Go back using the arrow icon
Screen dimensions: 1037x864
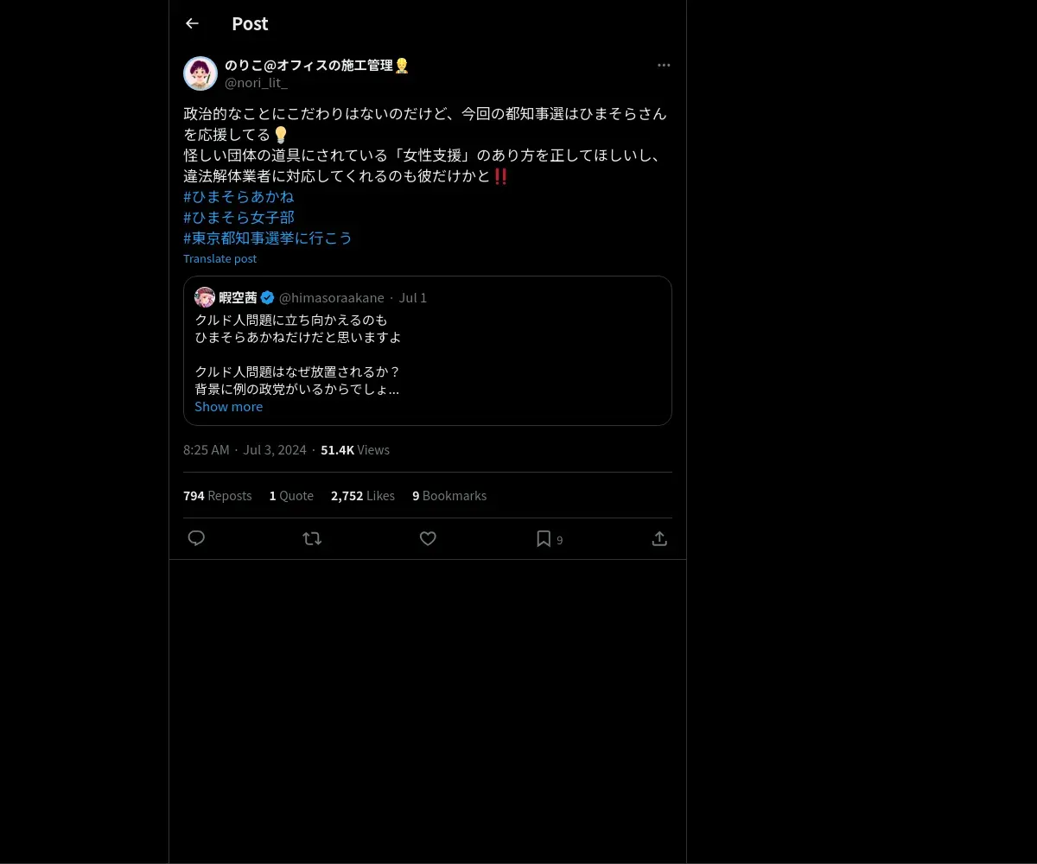(192, 23)
